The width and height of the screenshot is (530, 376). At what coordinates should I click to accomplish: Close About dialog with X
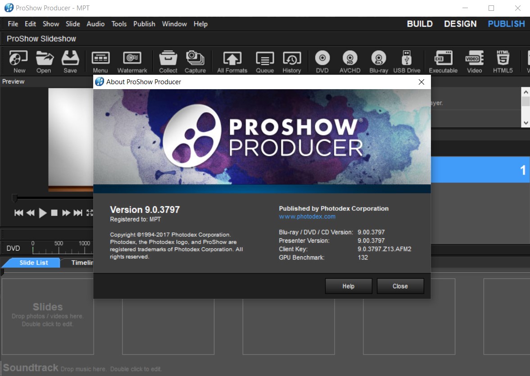[x=421, y=82]
